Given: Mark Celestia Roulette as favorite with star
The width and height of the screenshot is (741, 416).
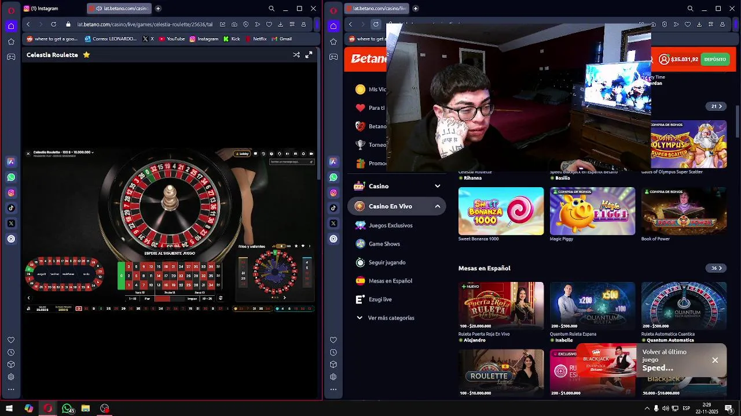Looking at the screenshot, I should click(86, 55).
